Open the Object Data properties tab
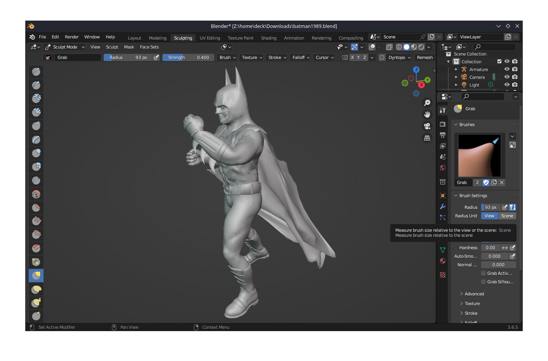The image size is (548, 361). [x=443, y=250]
